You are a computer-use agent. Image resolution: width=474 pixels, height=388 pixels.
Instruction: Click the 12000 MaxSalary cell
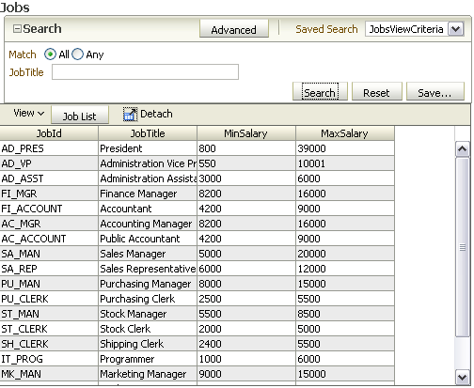(345, 269)
